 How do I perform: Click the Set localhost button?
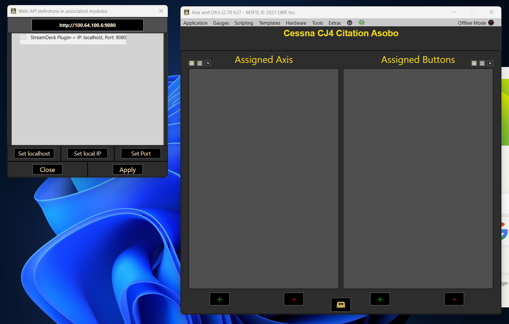coord(34,153)
